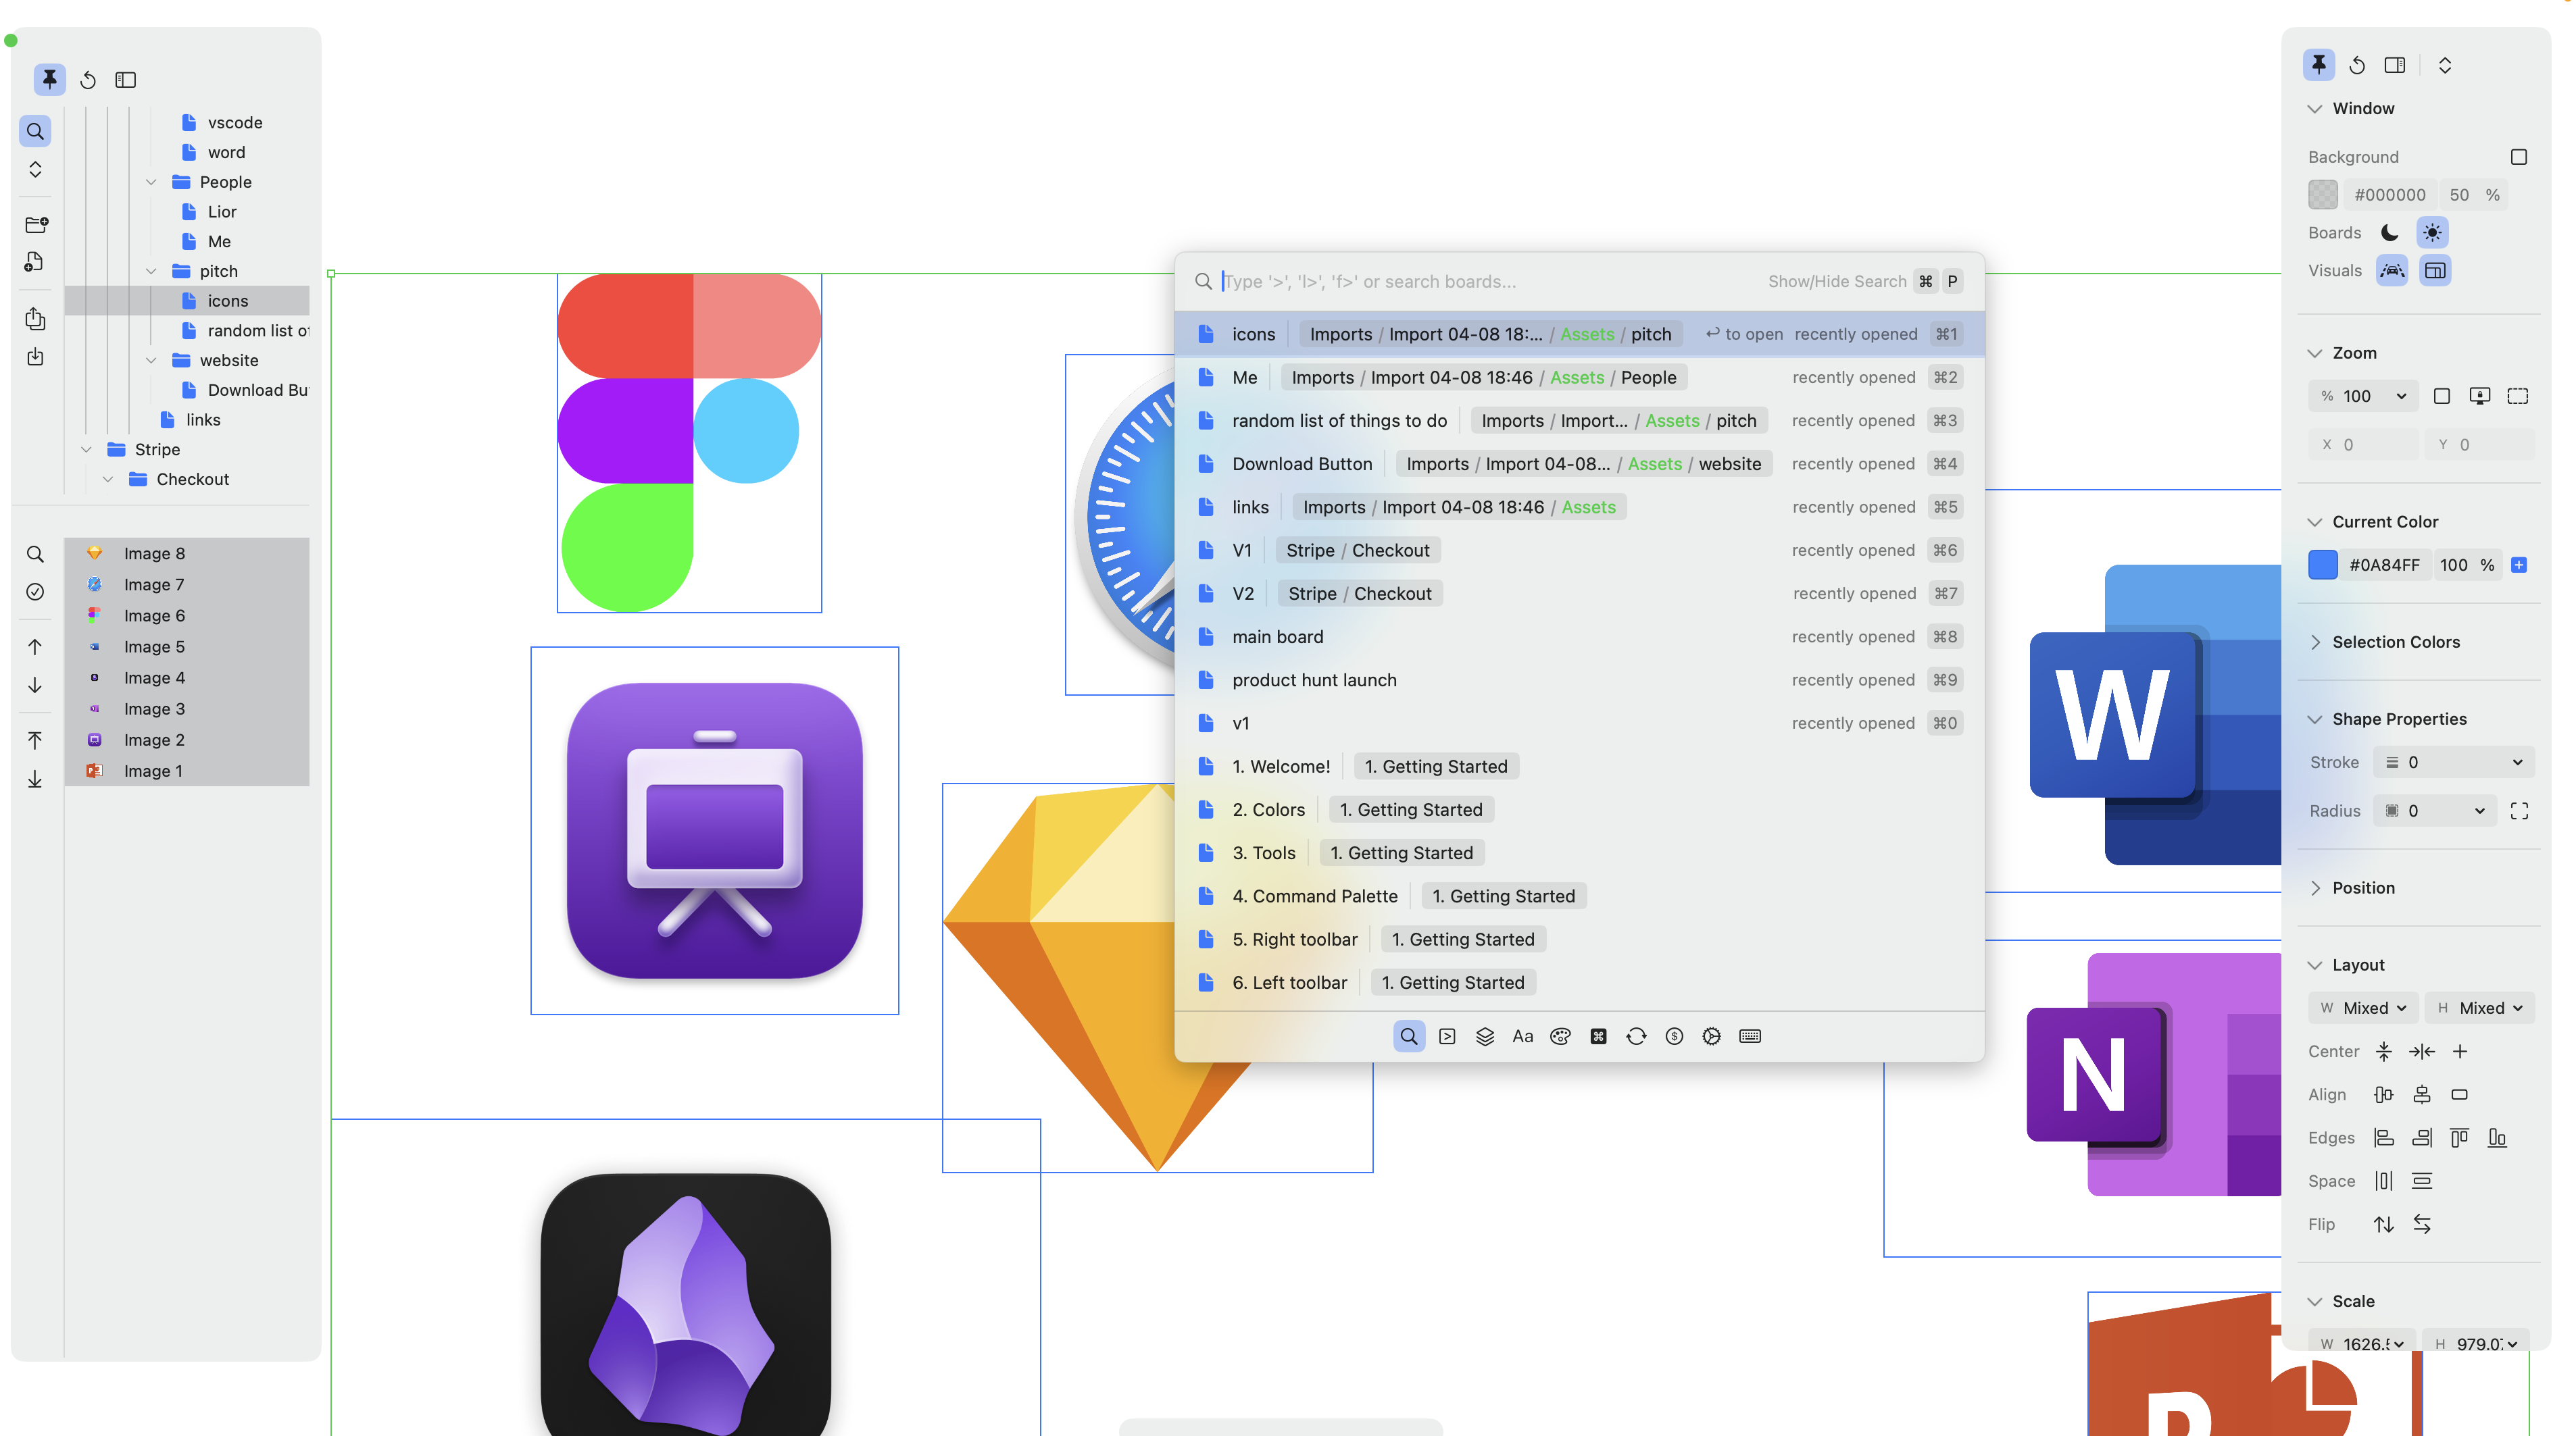Open the 'random list of things to do' result

[x=1579, y=421]
